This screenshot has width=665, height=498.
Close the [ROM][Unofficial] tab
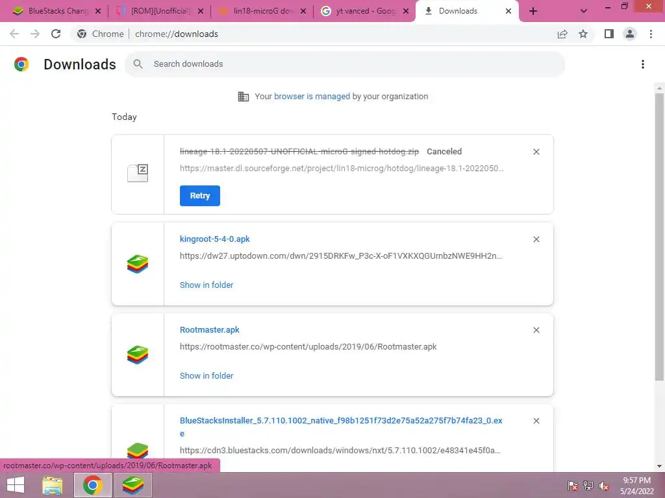pos(201,11)
